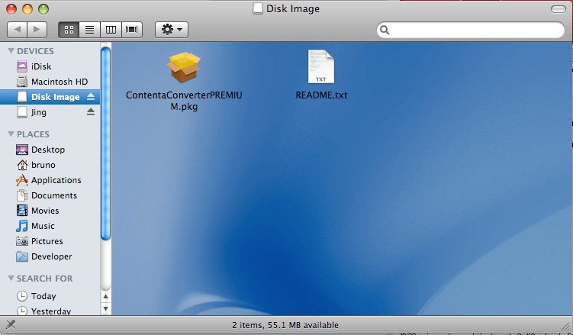Click sidebar scroll up arrow
Image resolution: width=573 pixels, height=335 pixels.
coord(105,297)
